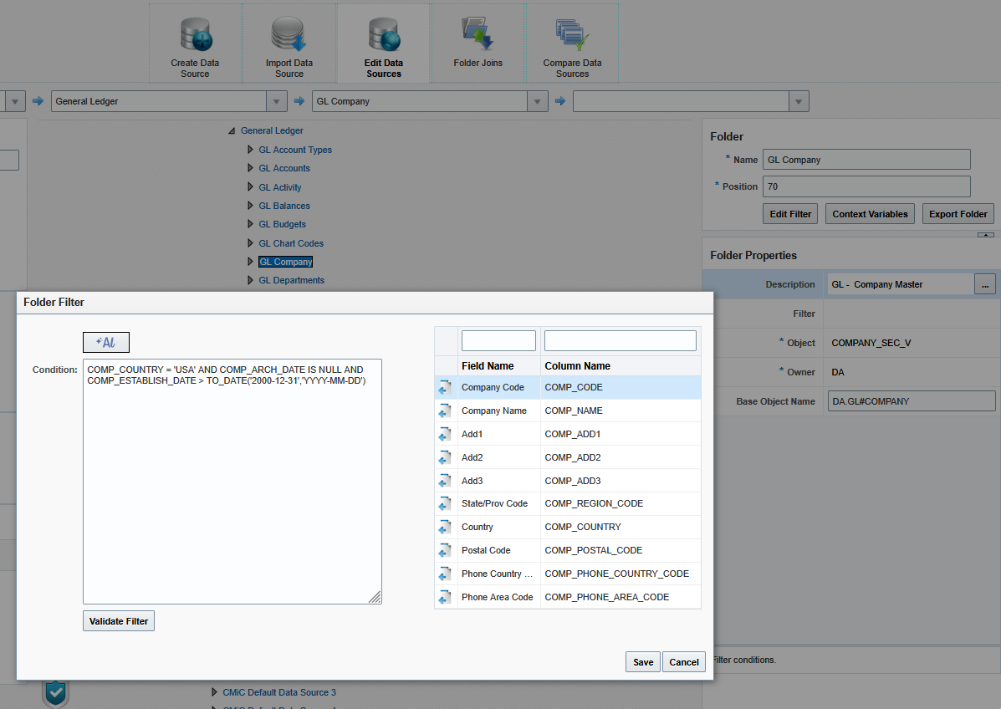This screenshot has height=709, width=1001.
Task: Expand the GL Budgets node
Action: [x=250, y=224]
